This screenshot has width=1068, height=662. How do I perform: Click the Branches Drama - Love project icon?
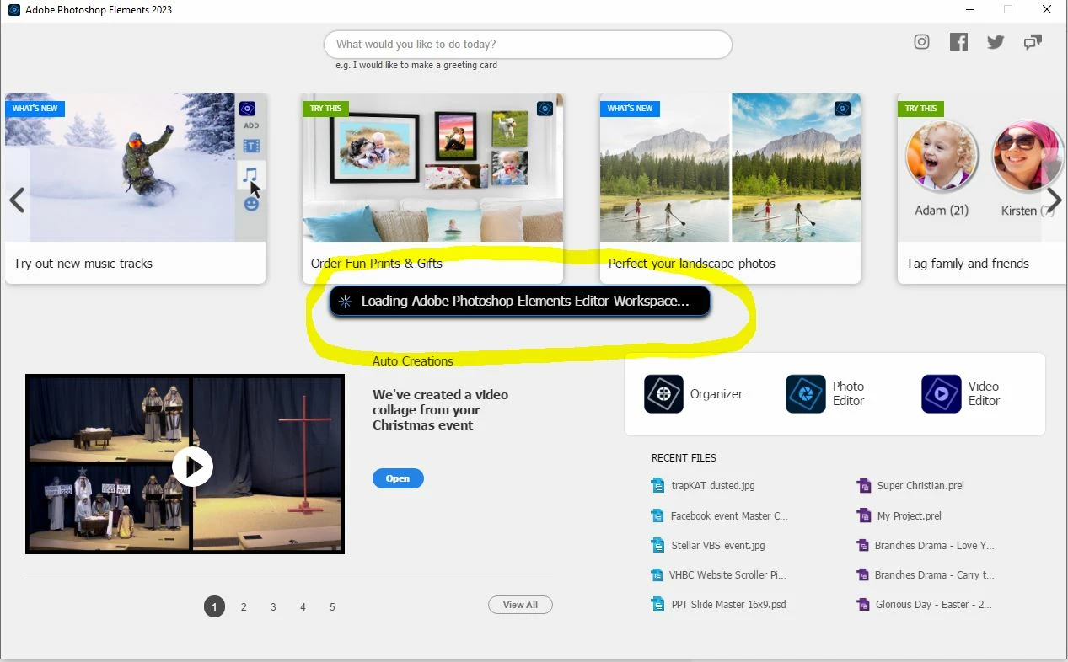pyautogui.click(x=863, y=545)
